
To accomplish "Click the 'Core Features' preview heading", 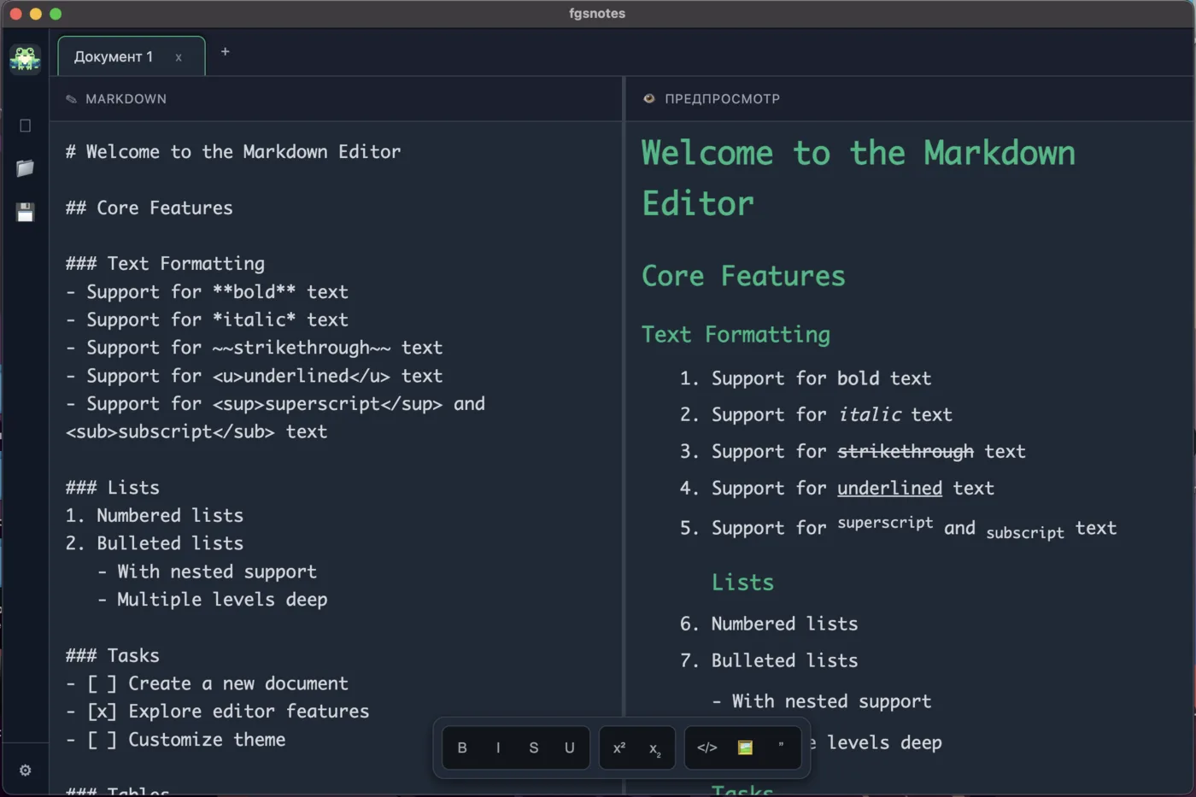I will (x=743, y=276).
